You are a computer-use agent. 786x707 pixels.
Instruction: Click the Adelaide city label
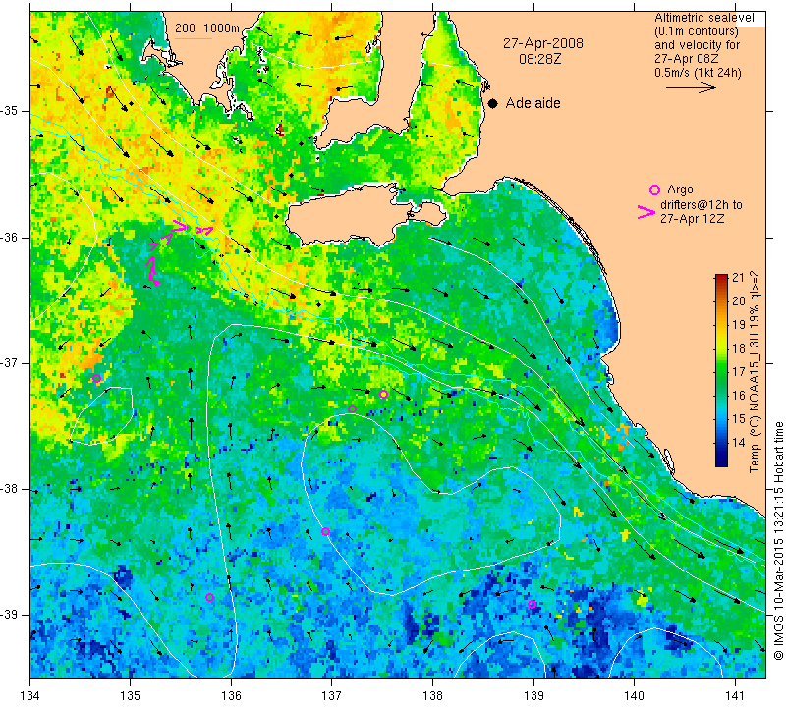pyautogui.click(x=533, y=103)
